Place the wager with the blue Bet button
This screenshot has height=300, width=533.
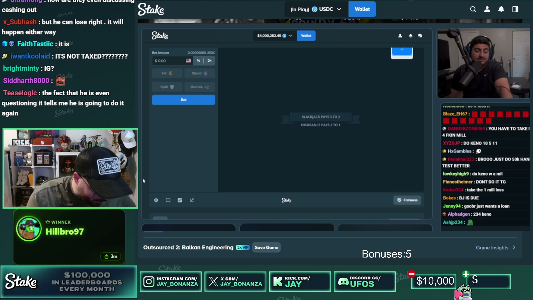(x=183, y=100)
